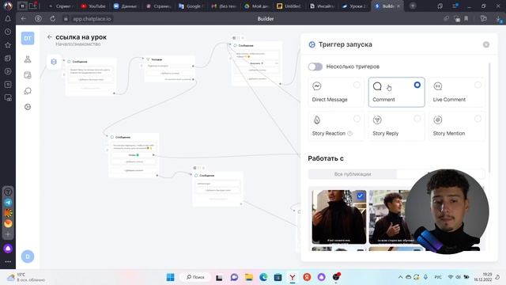
Task: Select the Story Mention trigger option
Action: [457, 126]
